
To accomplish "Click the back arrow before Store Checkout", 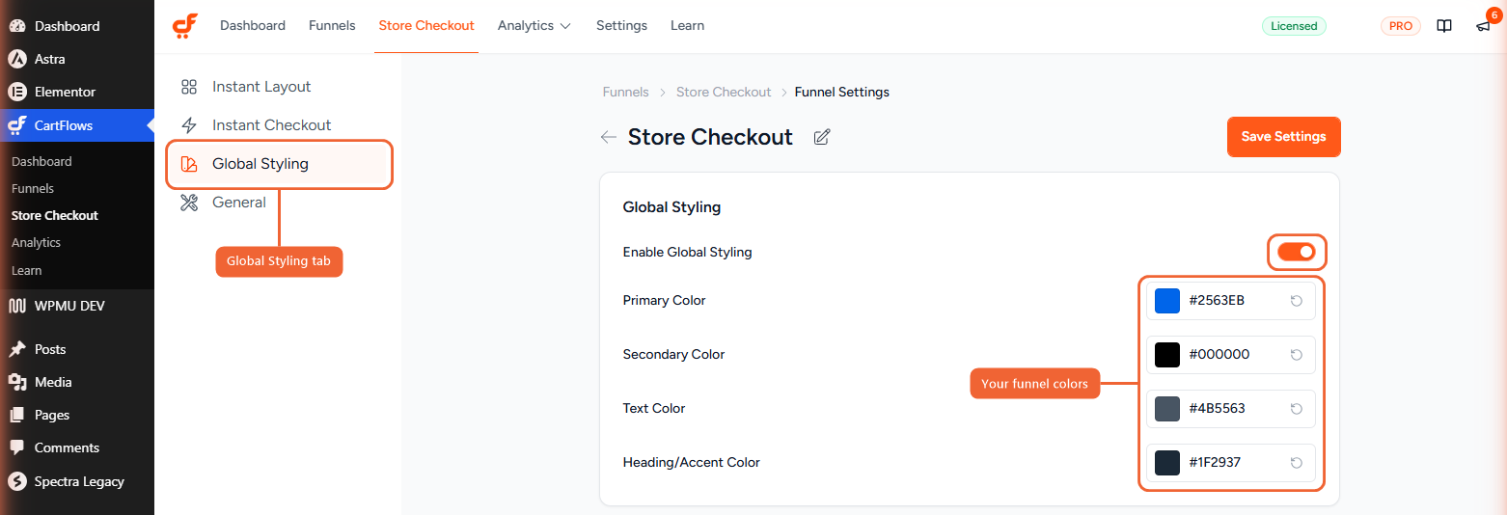I will tap(608, 137).
